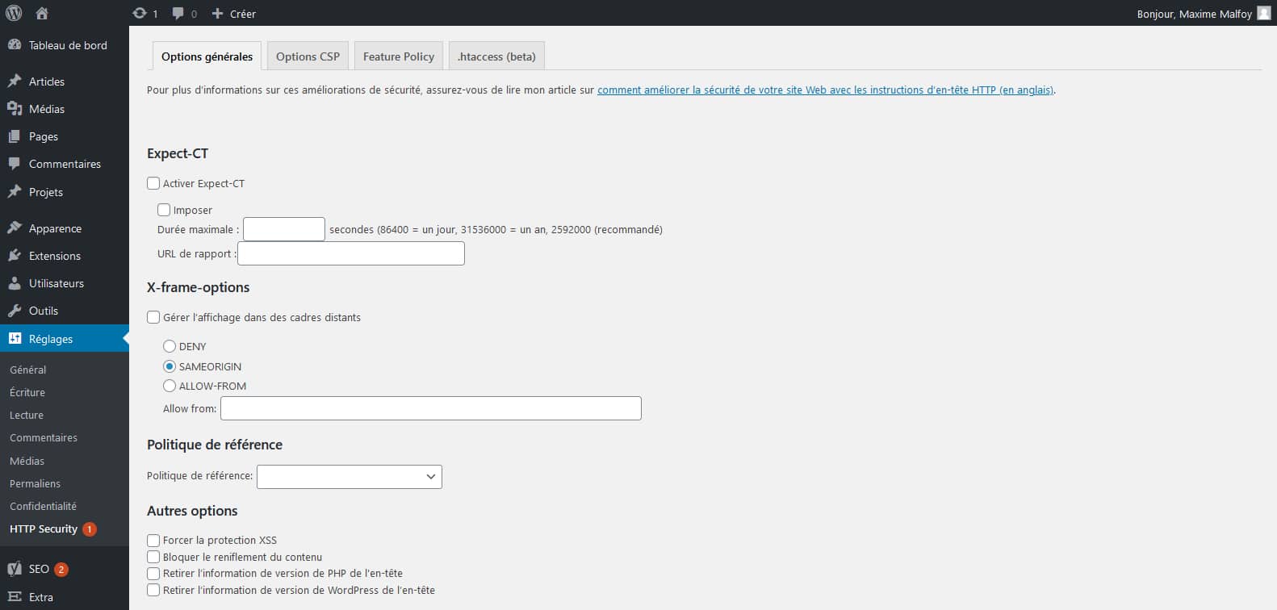Check Bloquer le reniflement du contenu

point(153,557)
